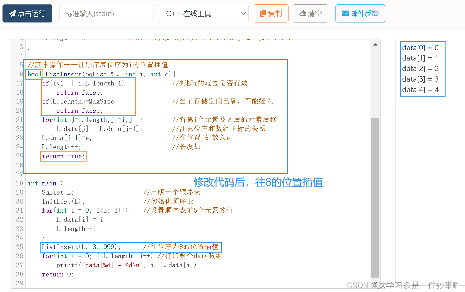The height and width of the screenshot is (292, 465).
Task: Click the line 22 L.data[j] = L.data[j-1] assignment
Action: click(x=99, y=129)
